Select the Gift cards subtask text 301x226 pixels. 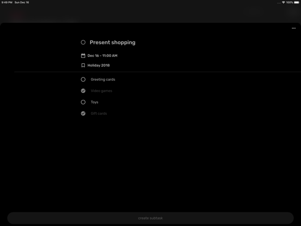click(99, 114)
